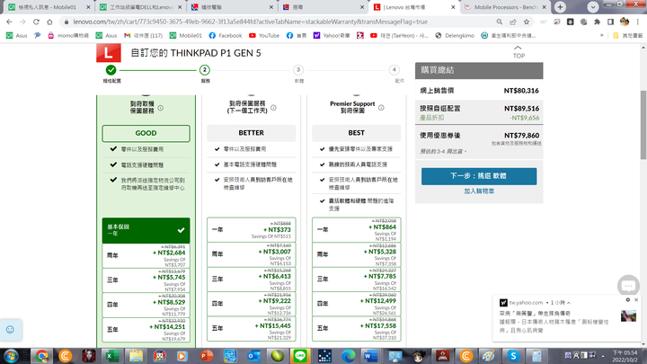Click the red Lenovo L logo
The width and height of the screenshot is (647, 364).
108,53
